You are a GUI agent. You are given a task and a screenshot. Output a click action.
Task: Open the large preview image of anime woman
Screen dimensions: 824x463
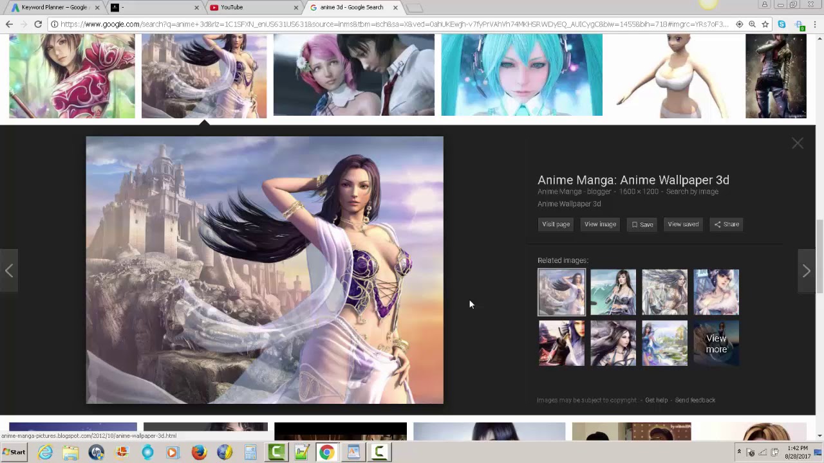coord(265,270)
